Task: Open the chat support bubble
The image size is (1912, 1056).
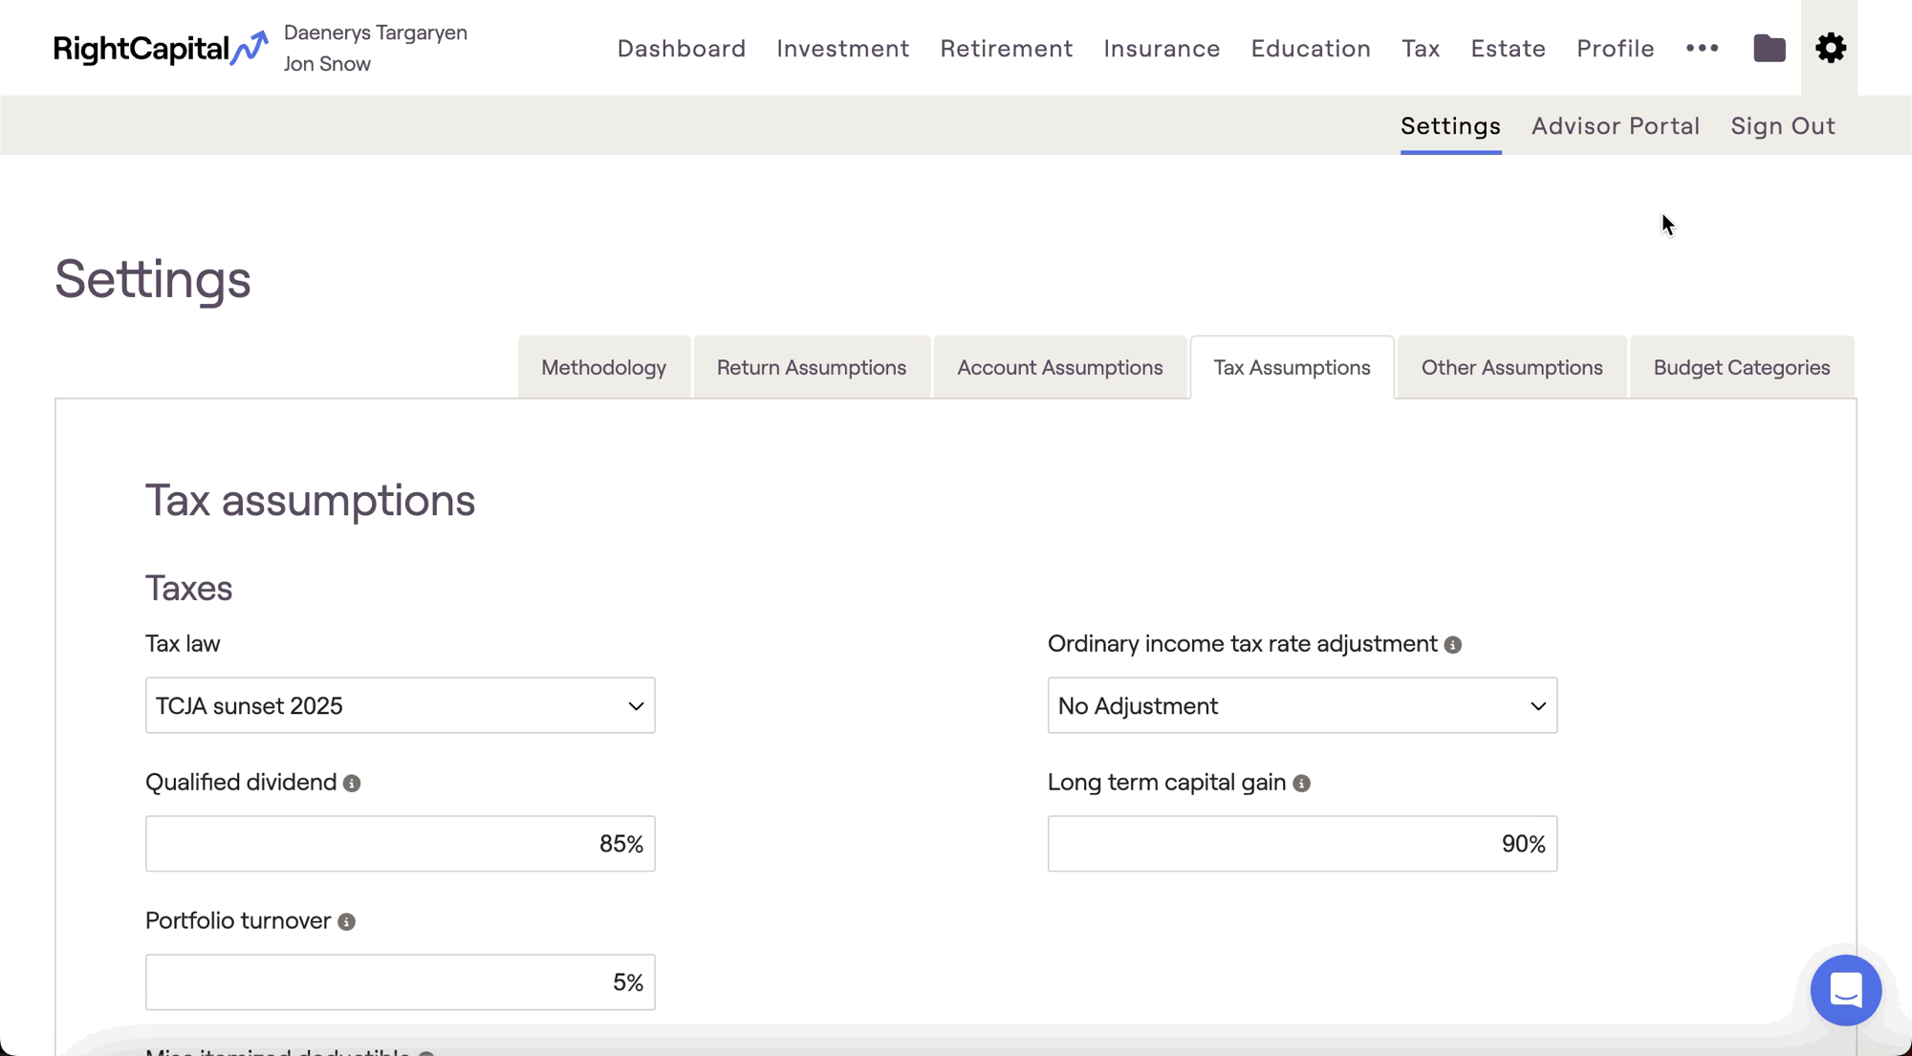Action: 1845,990
